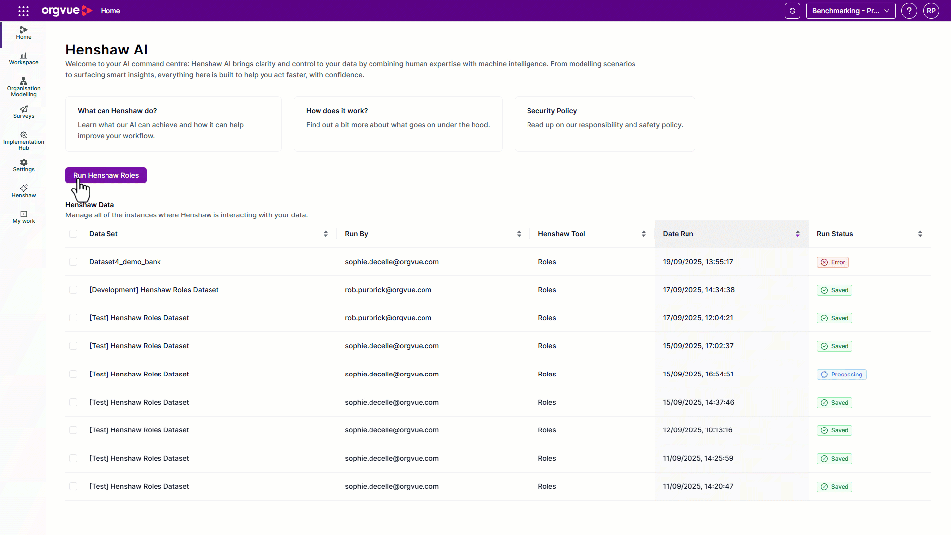This screenshot has width=951, height=535.
Task: Click the Error status badge for Dataset4_demo_bank
Action: [x=833, y=262]
